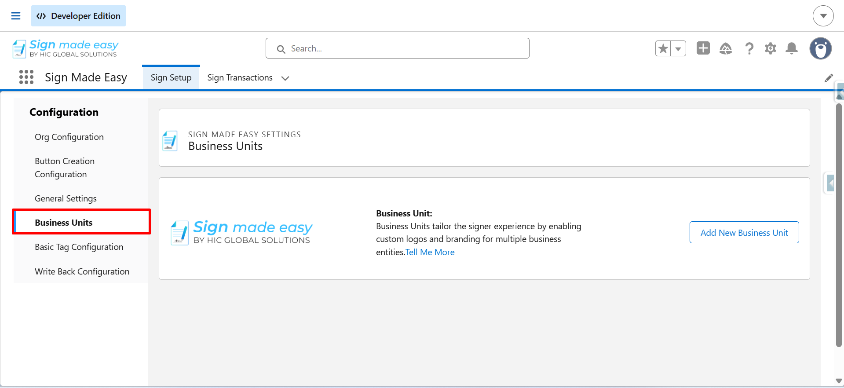Click the pencil edit navigation icon
The image size is (844, 388).
tap(828, 78)
